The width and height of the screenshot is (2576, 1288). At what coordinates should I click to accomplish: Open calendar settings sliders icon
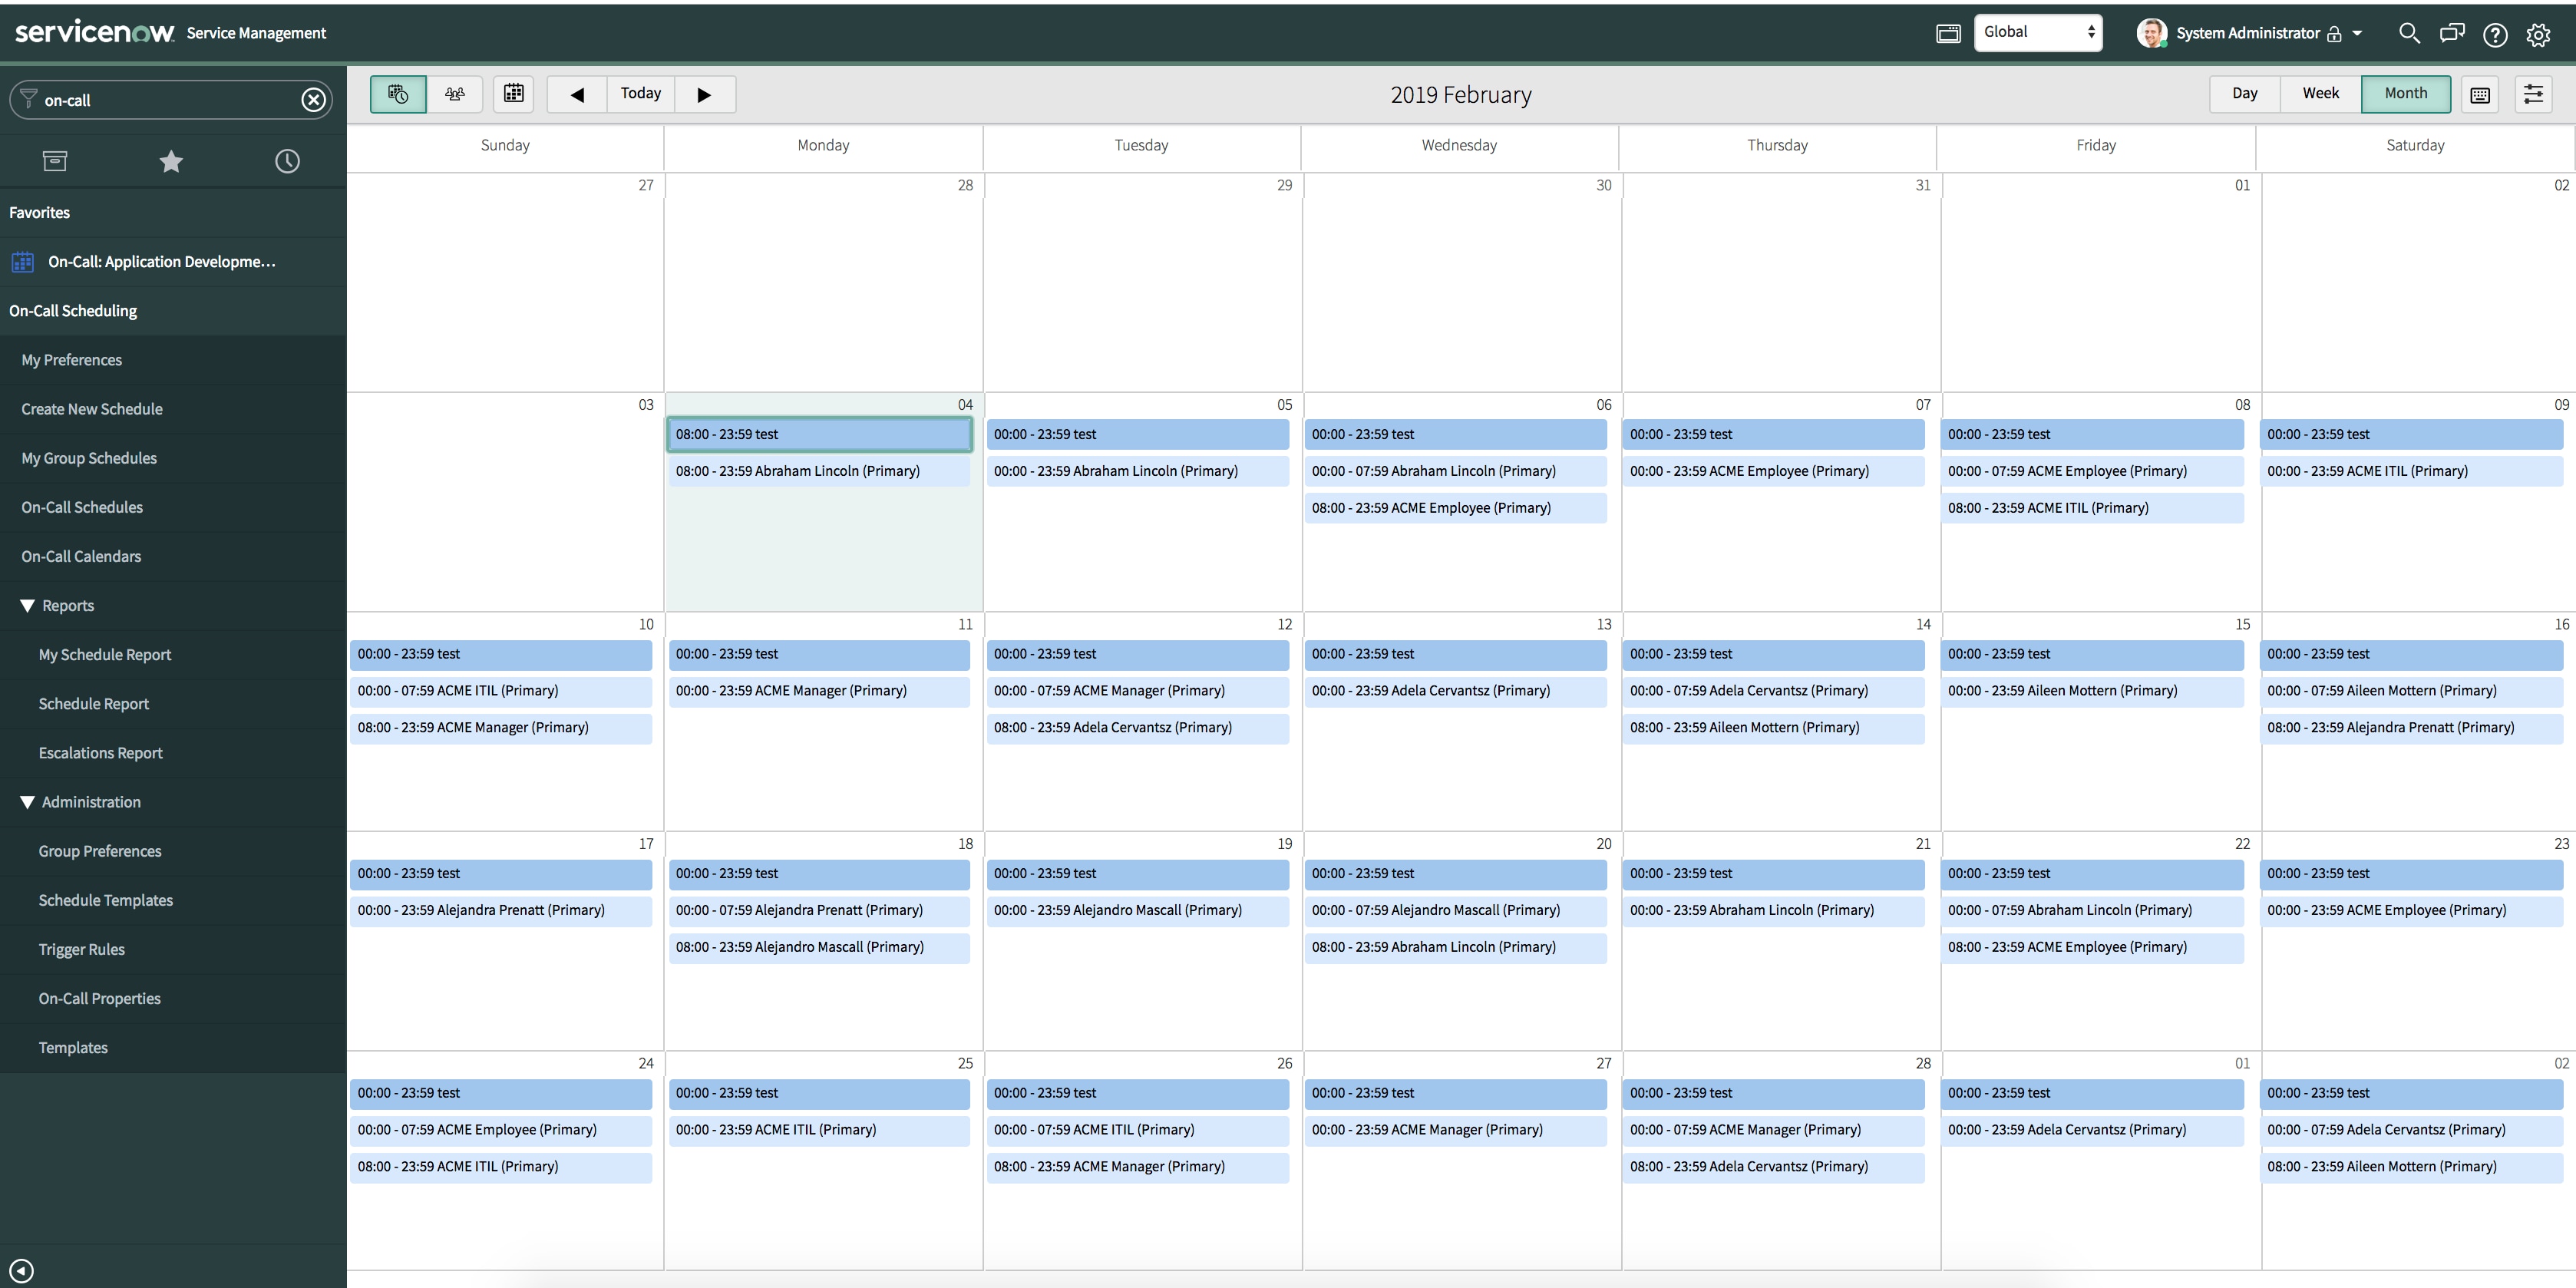pos(2533,94)
